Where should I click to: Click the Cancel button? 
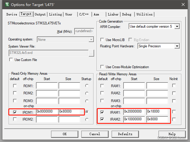(95, 134)
